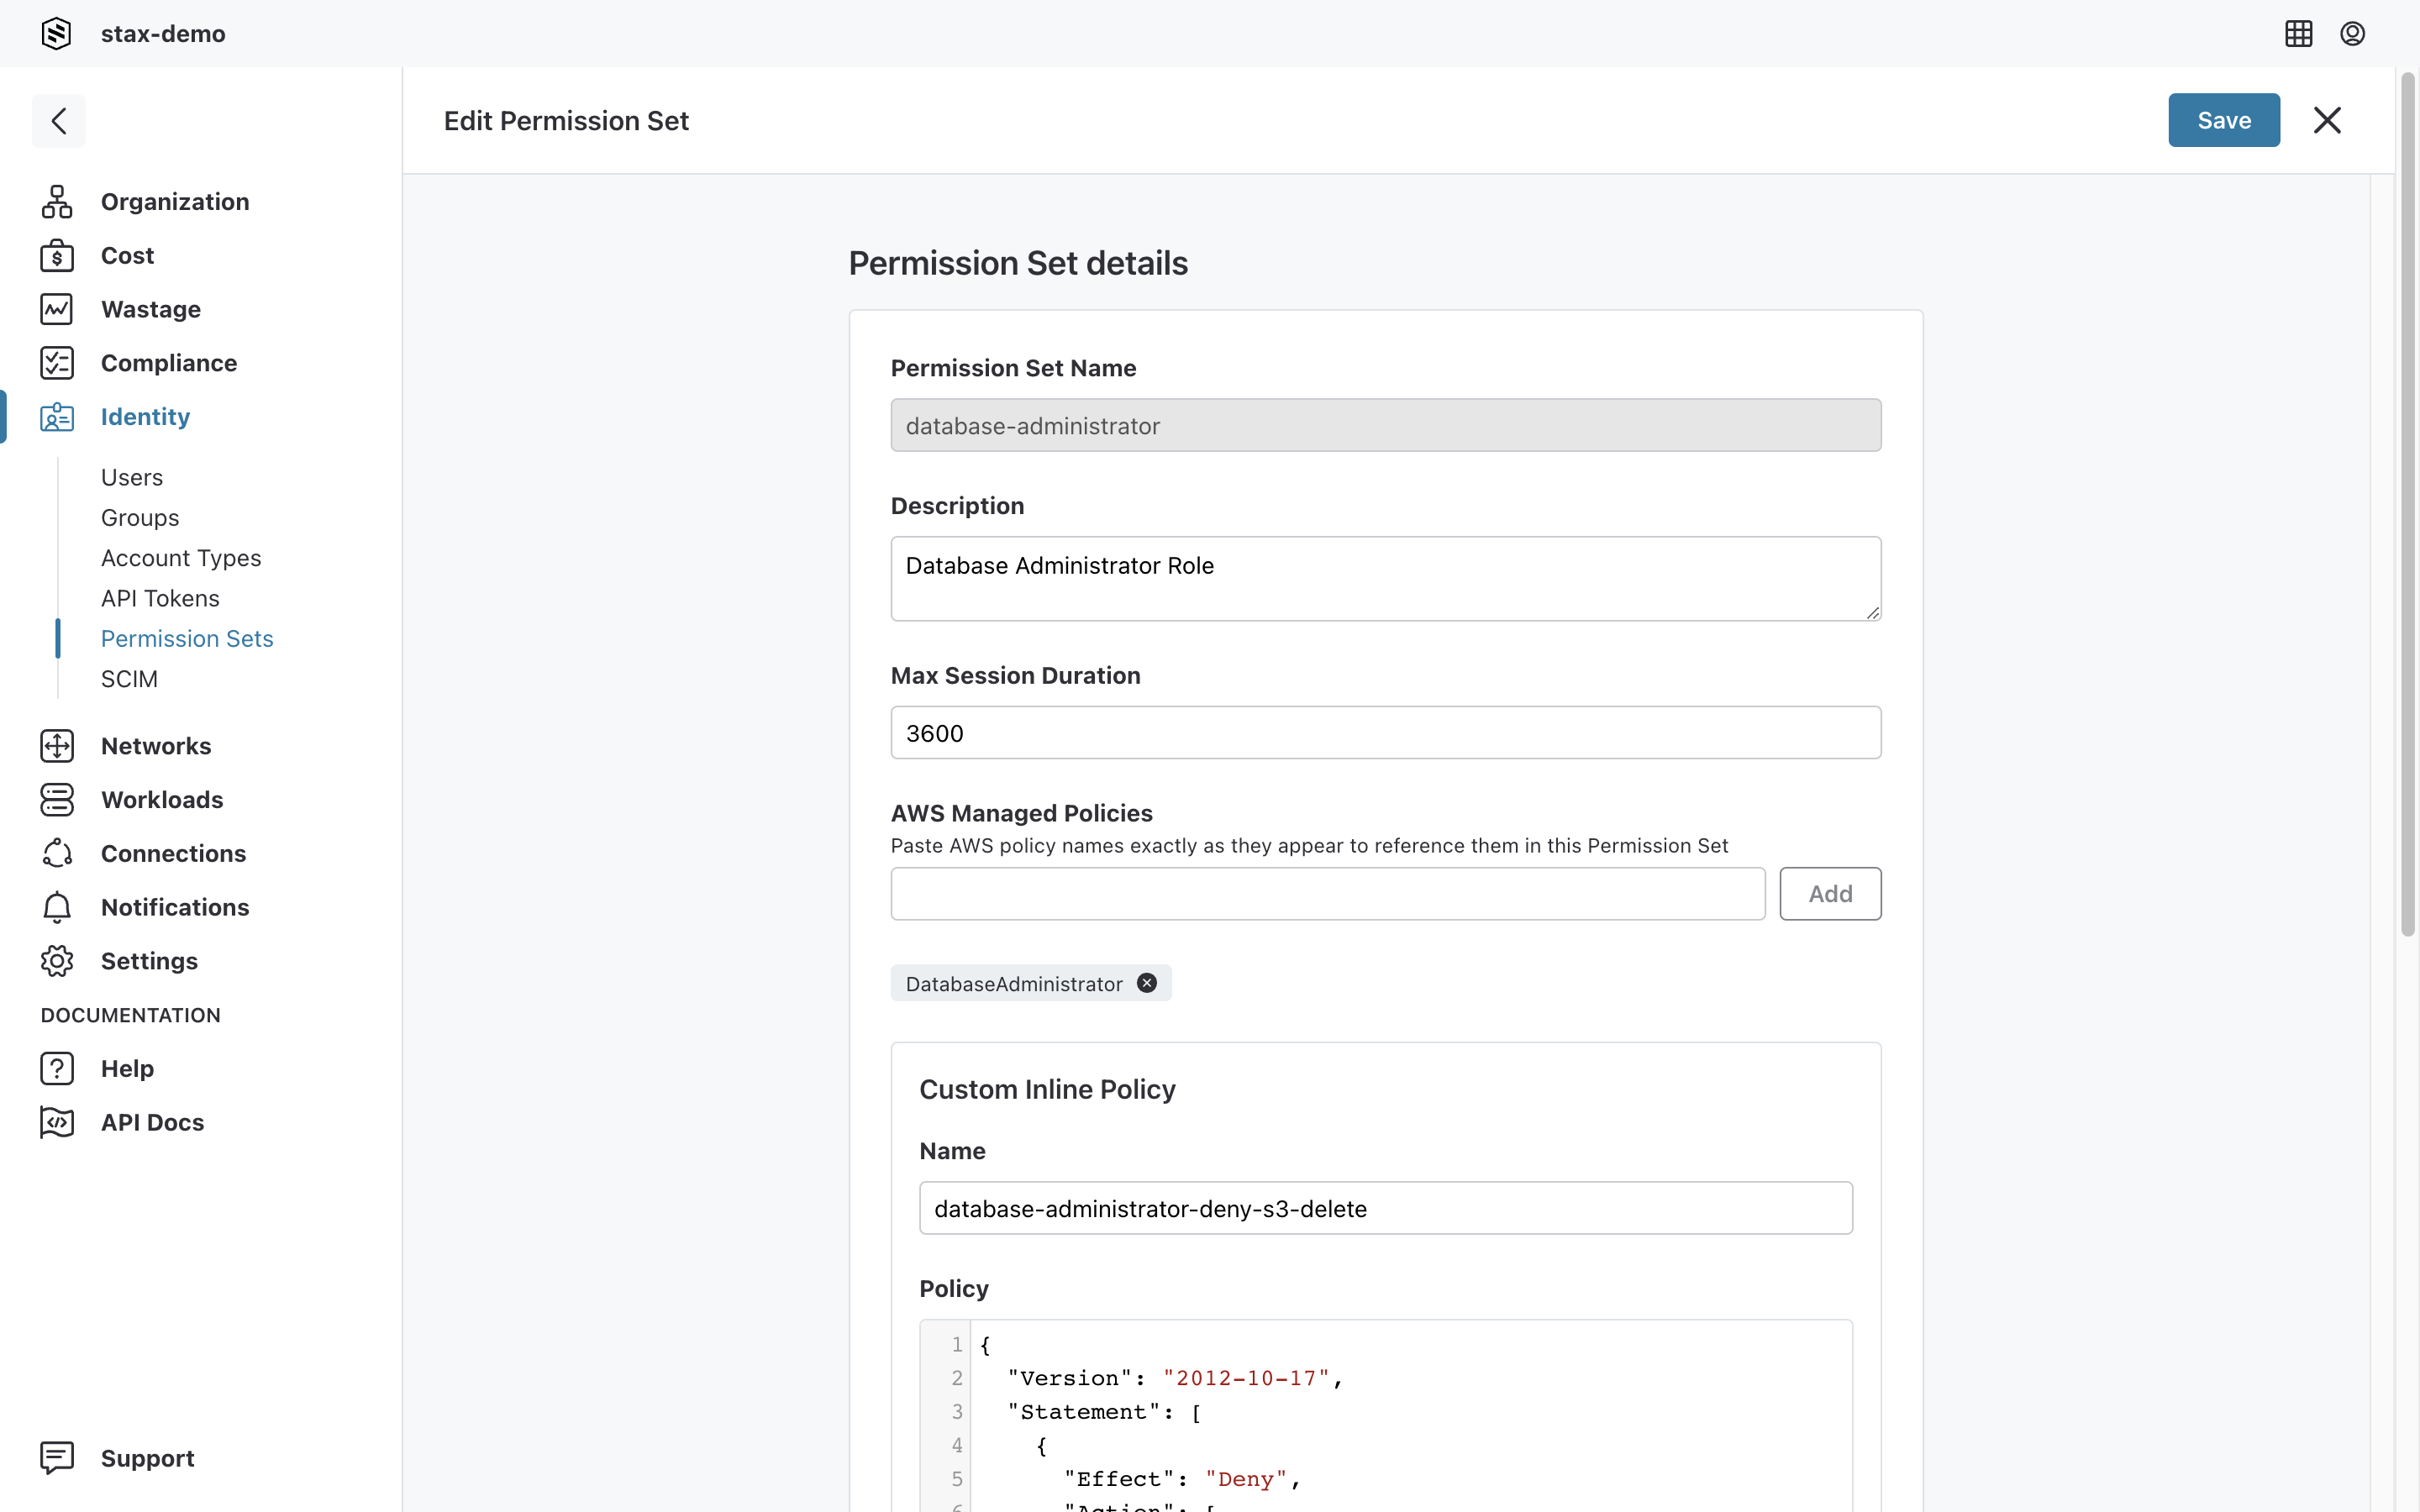Click the Compliance checklist icon

pos(57,363)
